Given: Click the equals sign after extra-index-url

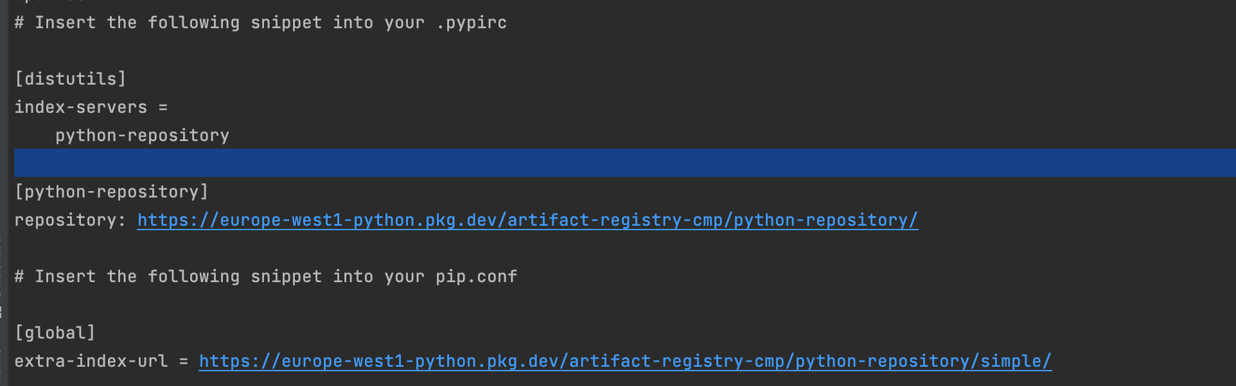Looking at the screenshot, I should point(184,361).
